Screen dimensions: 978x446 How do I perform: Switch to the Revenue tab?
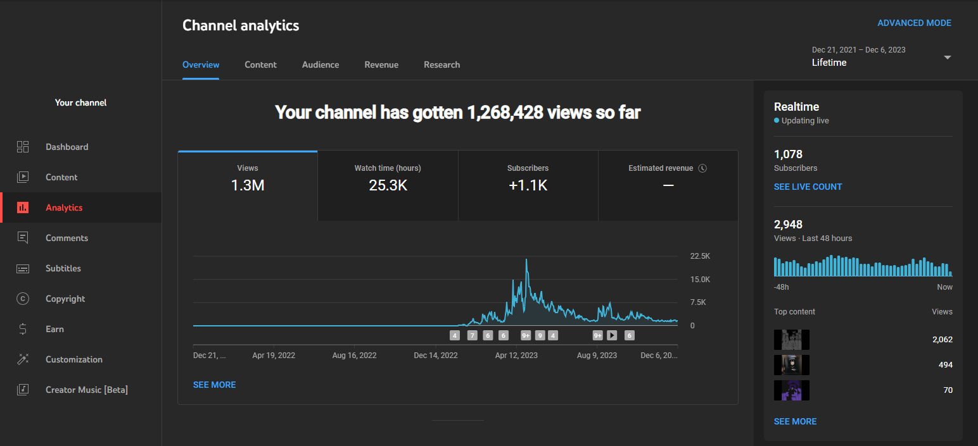[381, 65]
